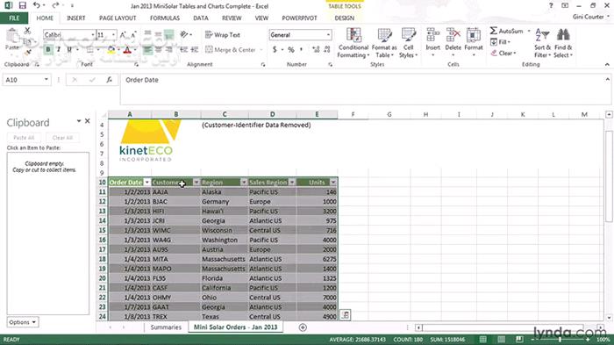The height and width of the screenshot is (345, 614).
Task: Open the FILE tab
Action: pos(14,18)
